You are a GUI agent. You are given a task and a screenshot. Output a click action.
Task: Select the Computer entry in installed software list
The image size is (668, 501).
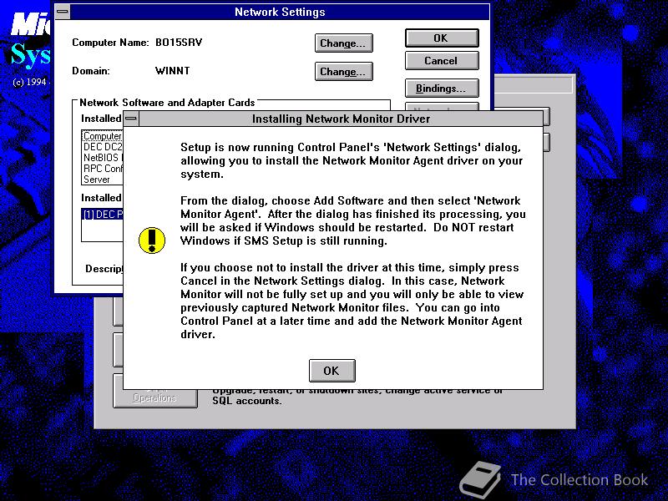coord(103,136)
